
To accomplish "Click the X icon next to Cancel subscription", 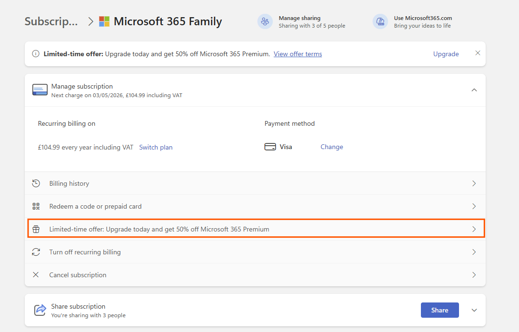I will tap(36, 275).
